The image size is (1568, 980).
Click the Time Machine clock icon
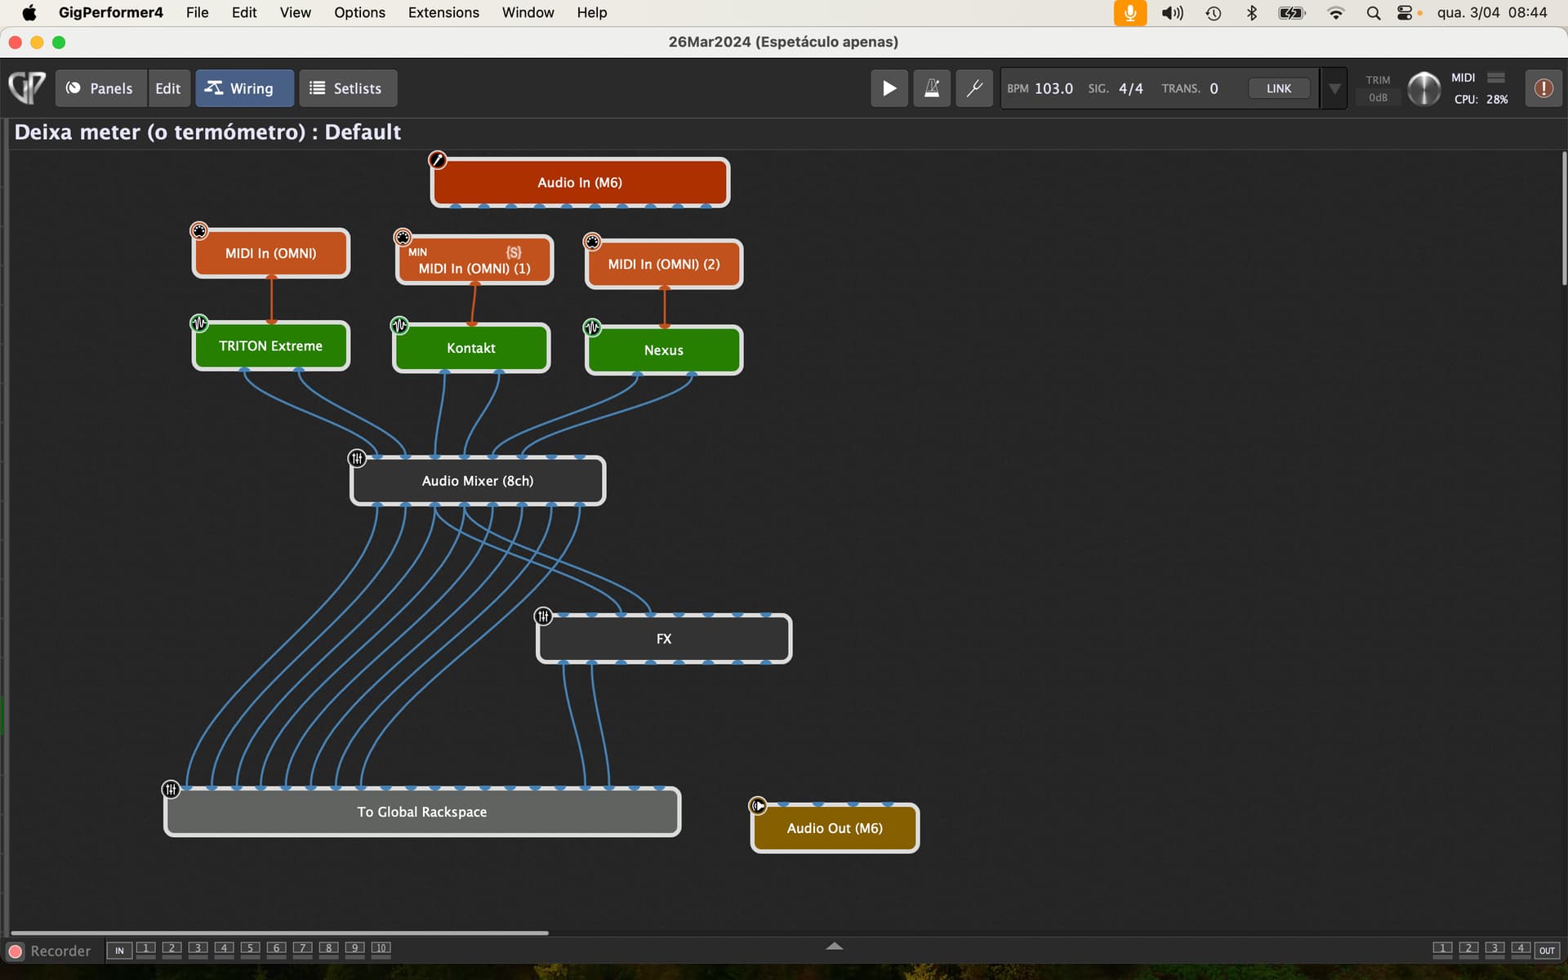pos(1214,13)
